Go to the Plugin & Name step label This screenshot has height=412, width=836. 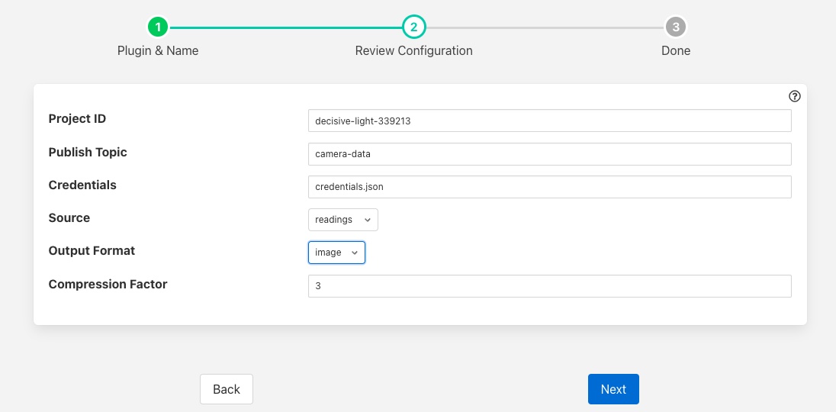coord(158,50)
